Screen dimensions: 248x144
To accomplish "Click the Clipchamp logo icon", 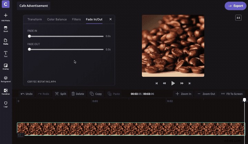I will (6, 4).
